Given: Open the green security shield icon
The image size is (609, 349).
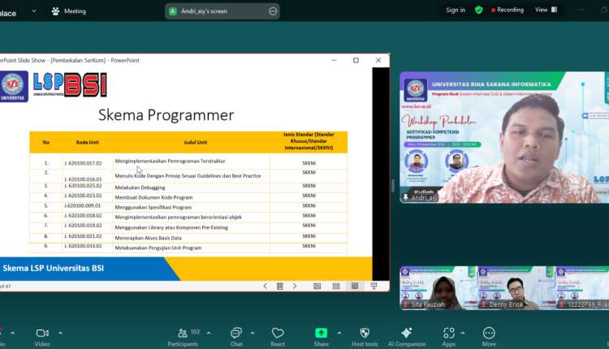Looking at the screenshot, I should point(478,10).
